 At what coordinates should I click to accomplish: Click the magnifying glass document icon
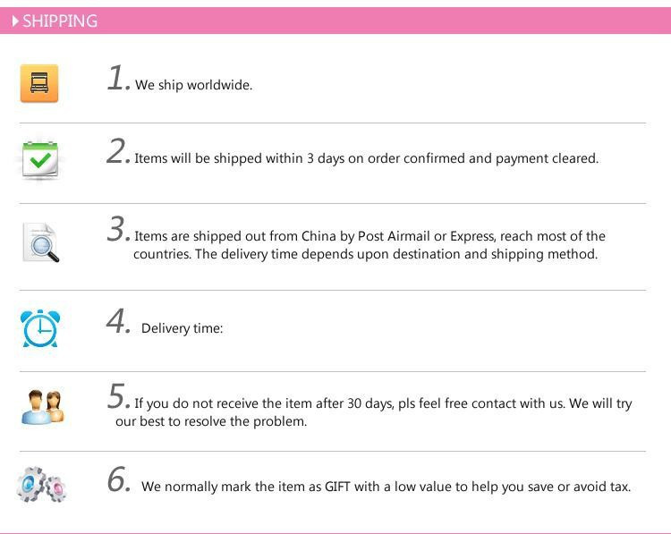41,242
